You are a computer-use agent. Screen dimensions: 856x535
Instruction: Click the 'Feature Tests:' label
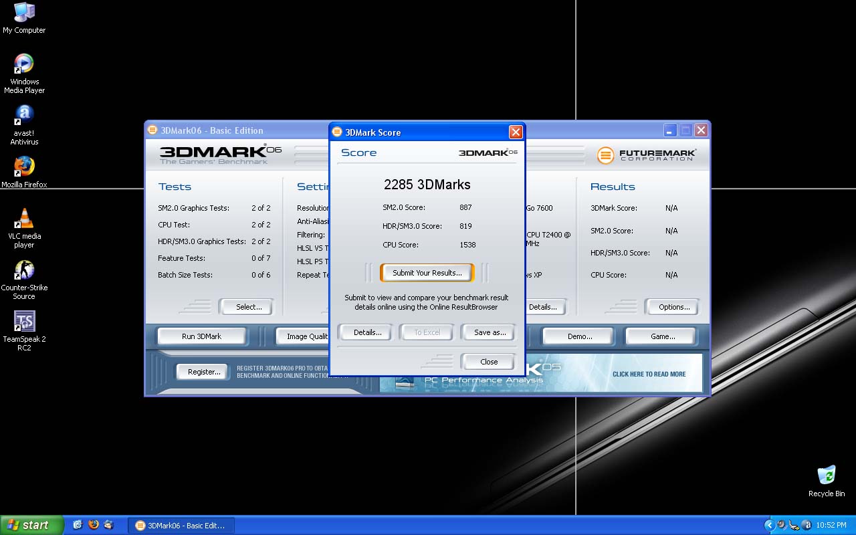point(181,258)
